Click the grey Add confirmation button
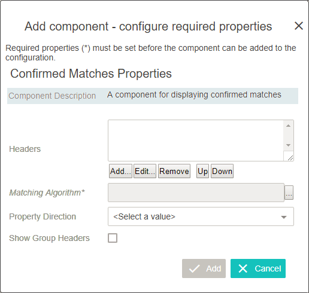 (x=204, y=268)
